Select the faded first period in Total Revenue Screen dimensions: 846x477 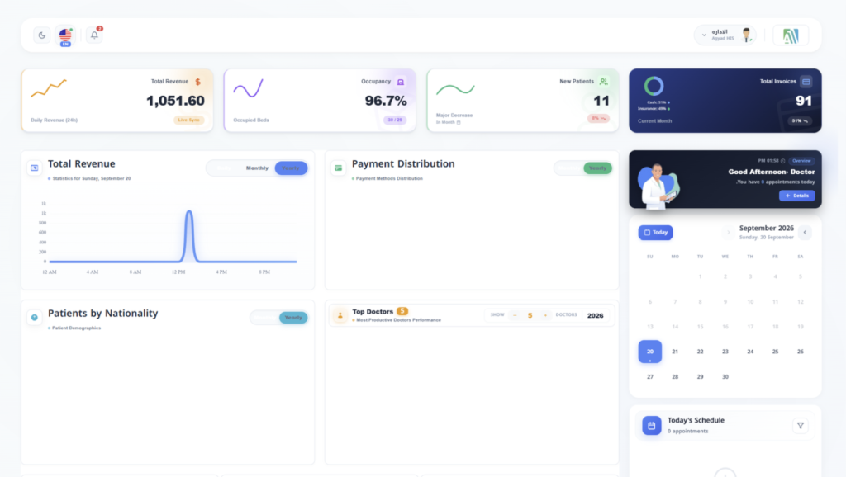[224, 168]
